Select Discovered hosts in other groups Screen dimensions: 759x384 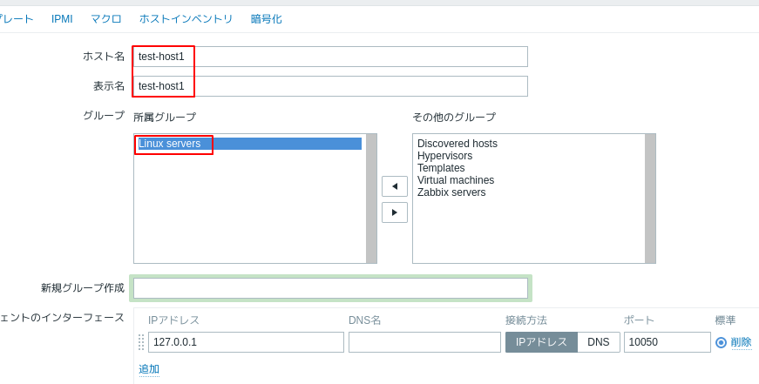(x=457, y=144)
